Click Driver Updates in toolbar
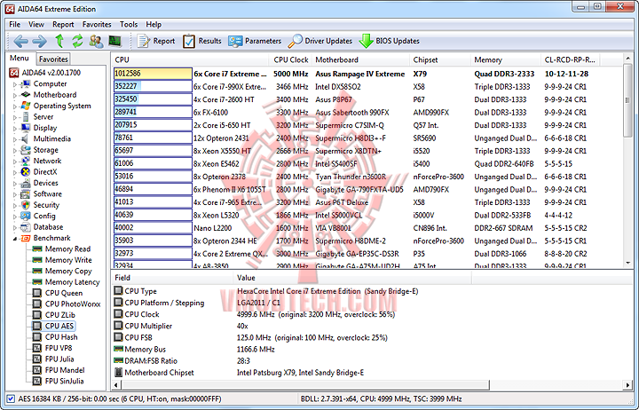 coord(320,41)
